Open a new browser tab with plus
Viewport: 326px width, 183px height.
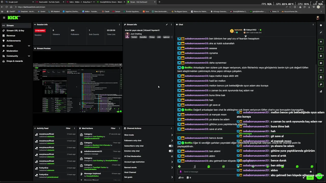point(159,2)
